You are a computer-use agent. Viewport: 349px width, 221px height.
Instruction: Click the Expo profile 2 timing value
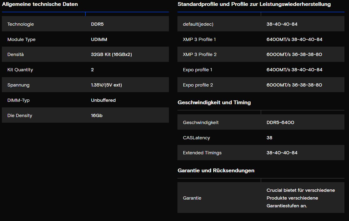(294, 85)
